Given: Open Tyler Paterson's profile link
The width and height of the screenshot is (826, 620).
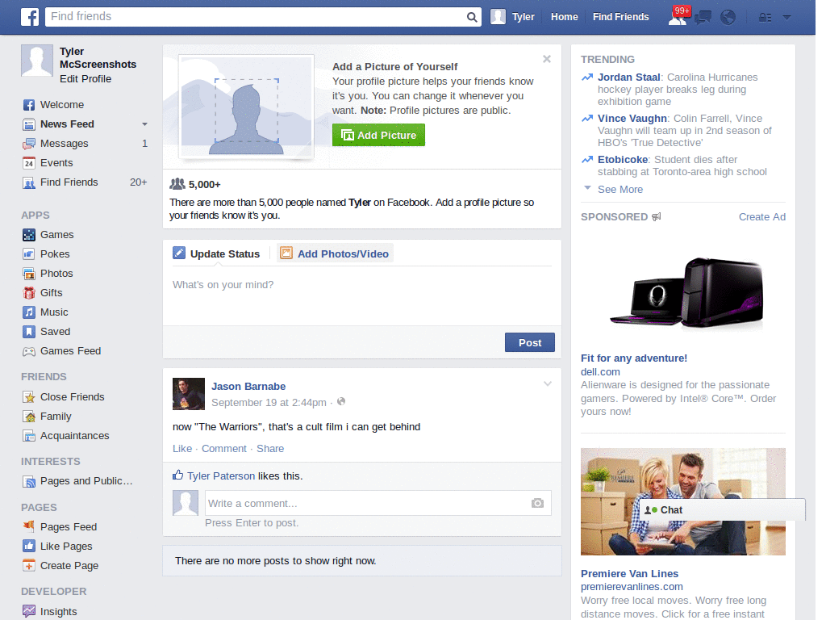Looking at the screenshot, I should coord(221,476).
